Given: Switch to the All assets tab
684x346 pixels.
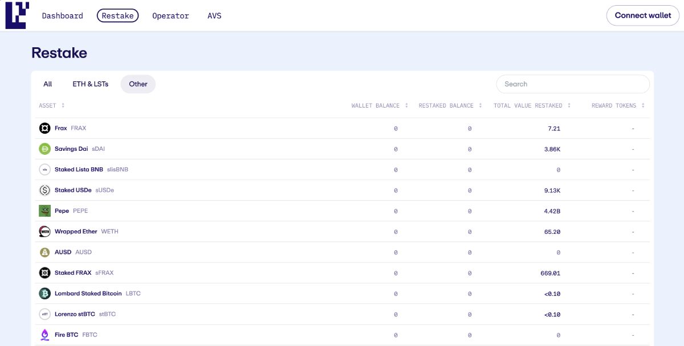Looking at the screenshot, I should (48, 84).
